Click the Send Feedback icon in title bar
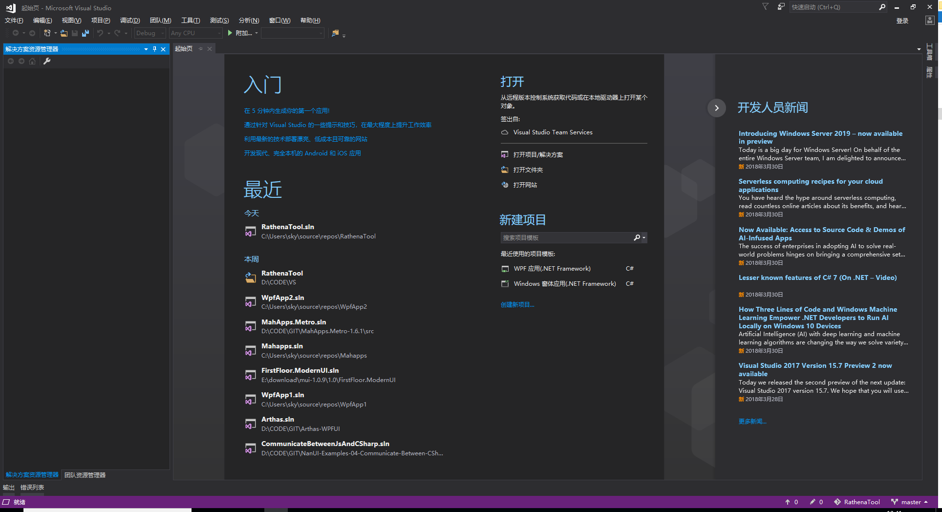Viewport: 942px width, 512px height. [781, 7]
